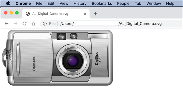Open the View menu

coord(64,3)
